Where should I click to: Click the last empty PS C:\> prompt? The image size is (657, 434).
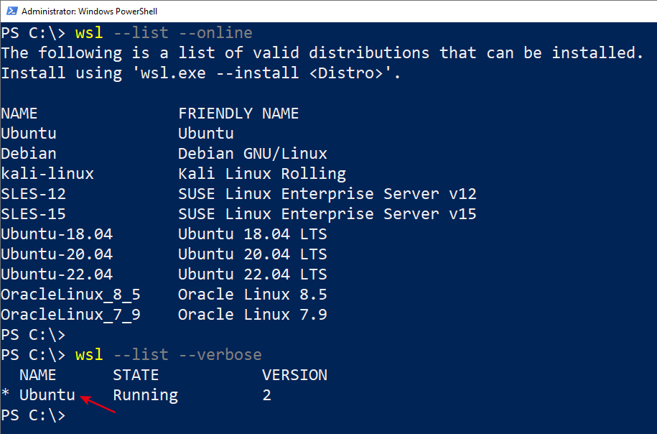[34, 415]
